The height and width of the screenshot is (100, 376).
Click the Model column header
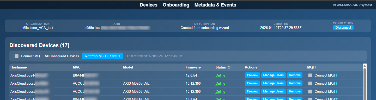tap(128, 67)
